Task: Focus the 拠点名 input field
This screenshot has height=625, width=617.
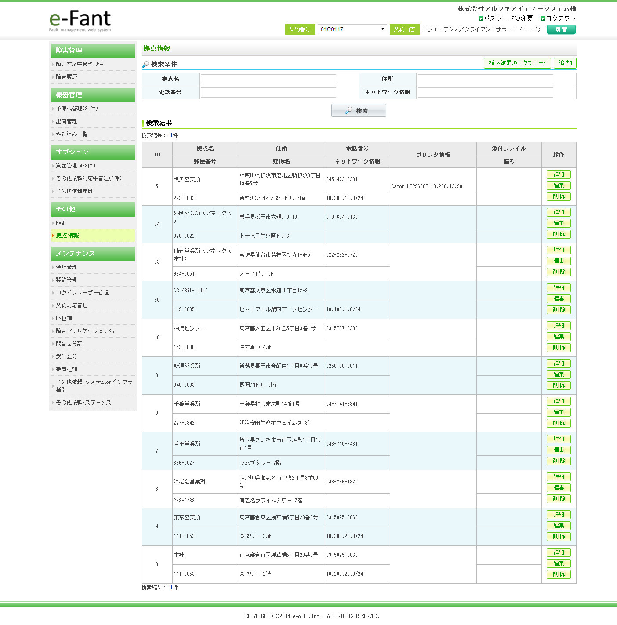Action: tap(268, 79)
